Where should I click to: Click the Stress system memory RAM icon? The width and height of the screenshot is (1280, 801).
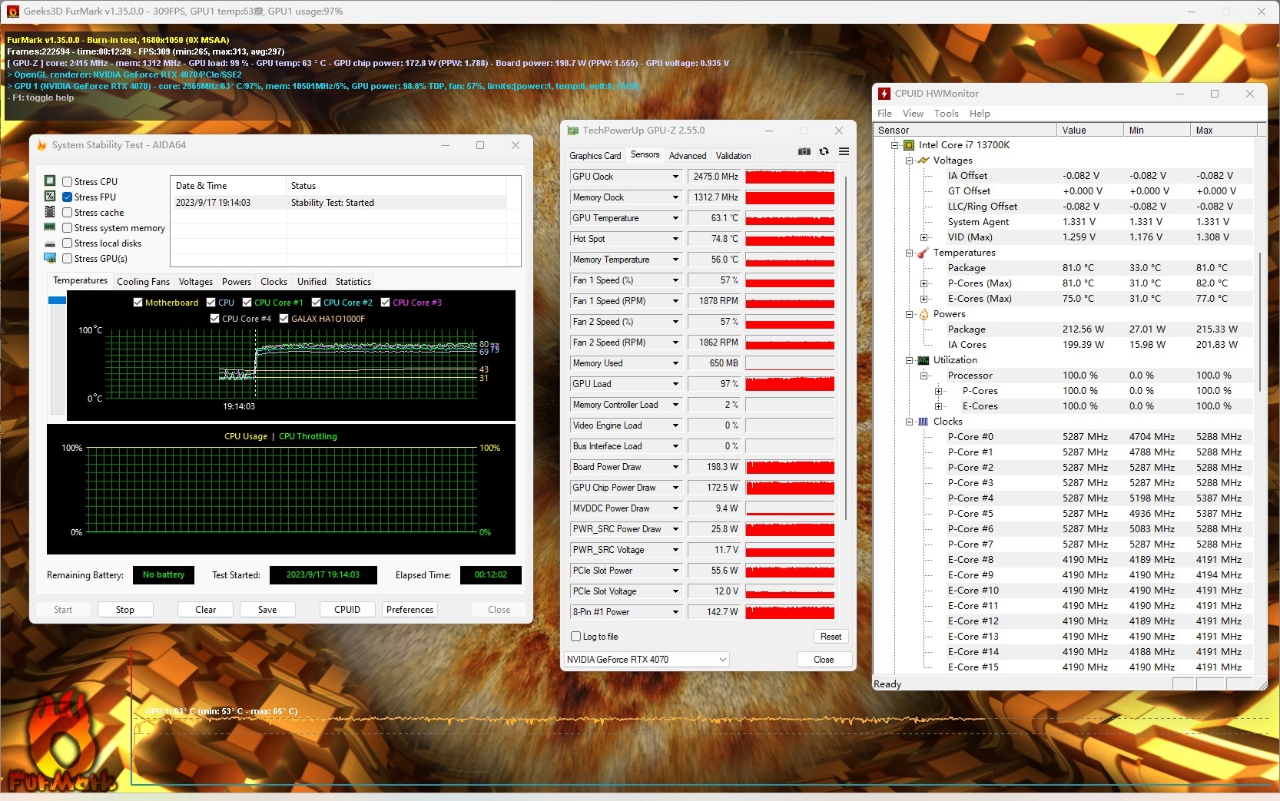coord(50,227)
